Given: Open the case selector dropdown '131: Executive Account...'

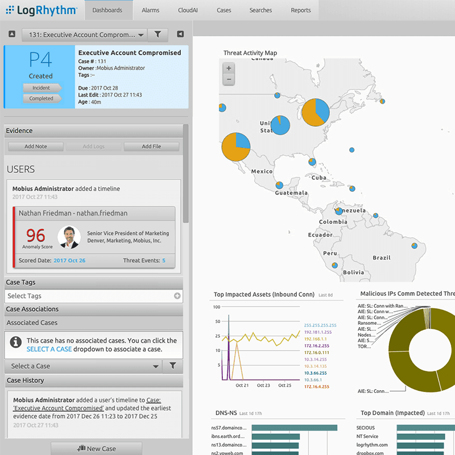Looking at the screenshot, I should click(84, 35).
